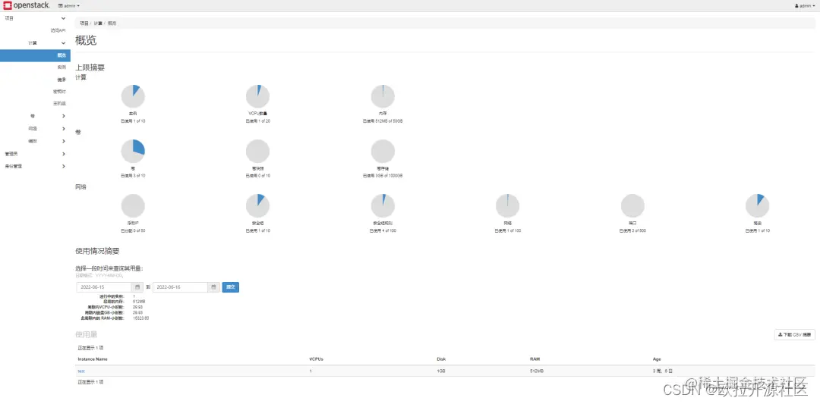Open 镜像 in the sidebar
This screenshot has width=820, height=404.
61,80
